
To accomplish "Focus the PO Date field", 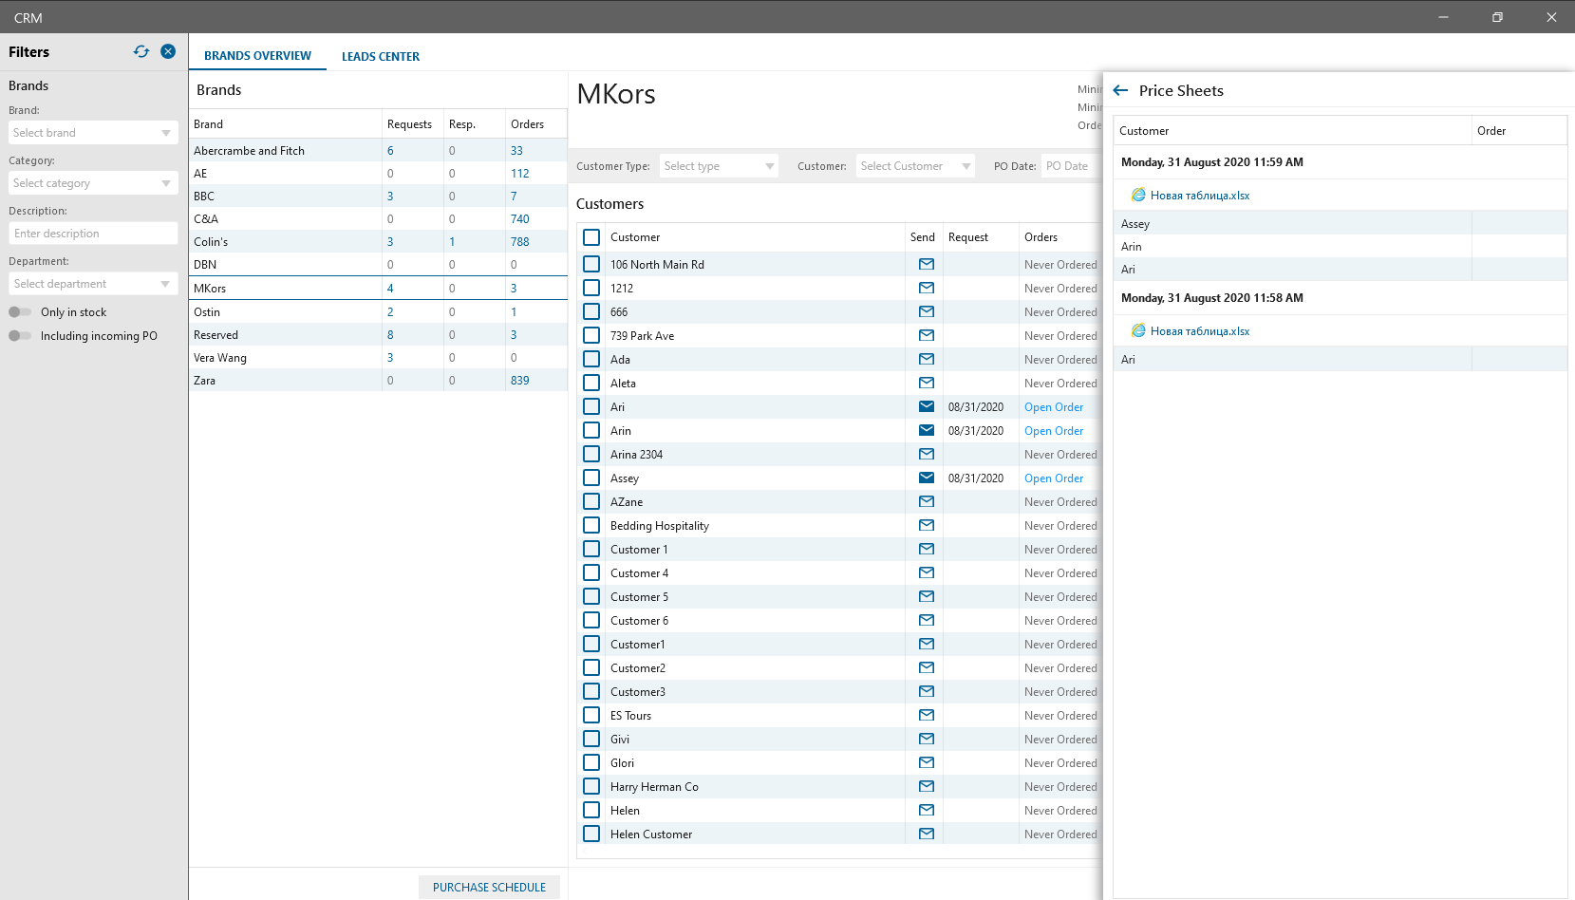I will click(1072, 166).
